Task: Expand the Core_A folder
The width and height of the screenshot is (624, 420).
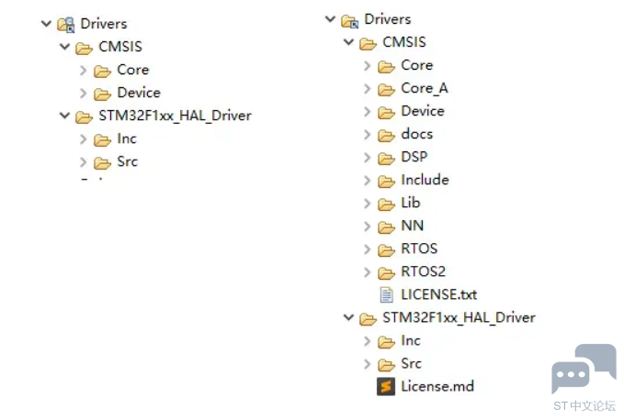Action: click(x=367, y=89)
